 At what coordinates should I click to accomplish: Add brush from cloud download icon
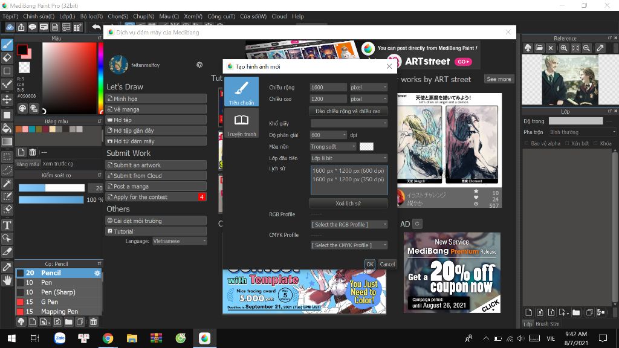(x=21, y=322)
